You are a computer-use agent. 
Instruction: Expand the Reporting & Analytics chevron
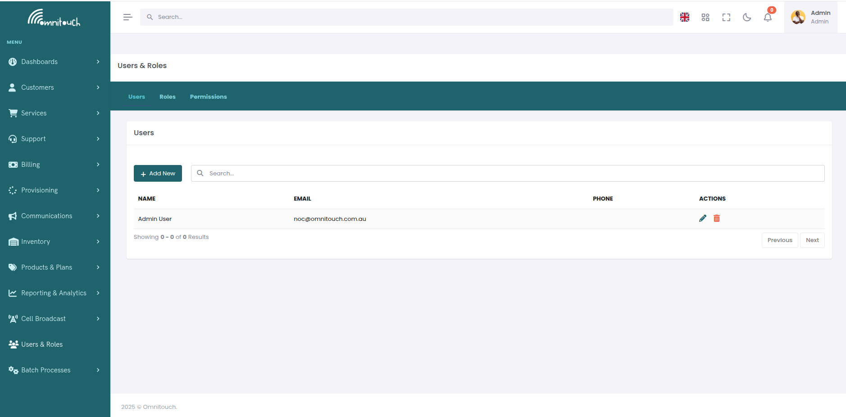coord(98,293)
